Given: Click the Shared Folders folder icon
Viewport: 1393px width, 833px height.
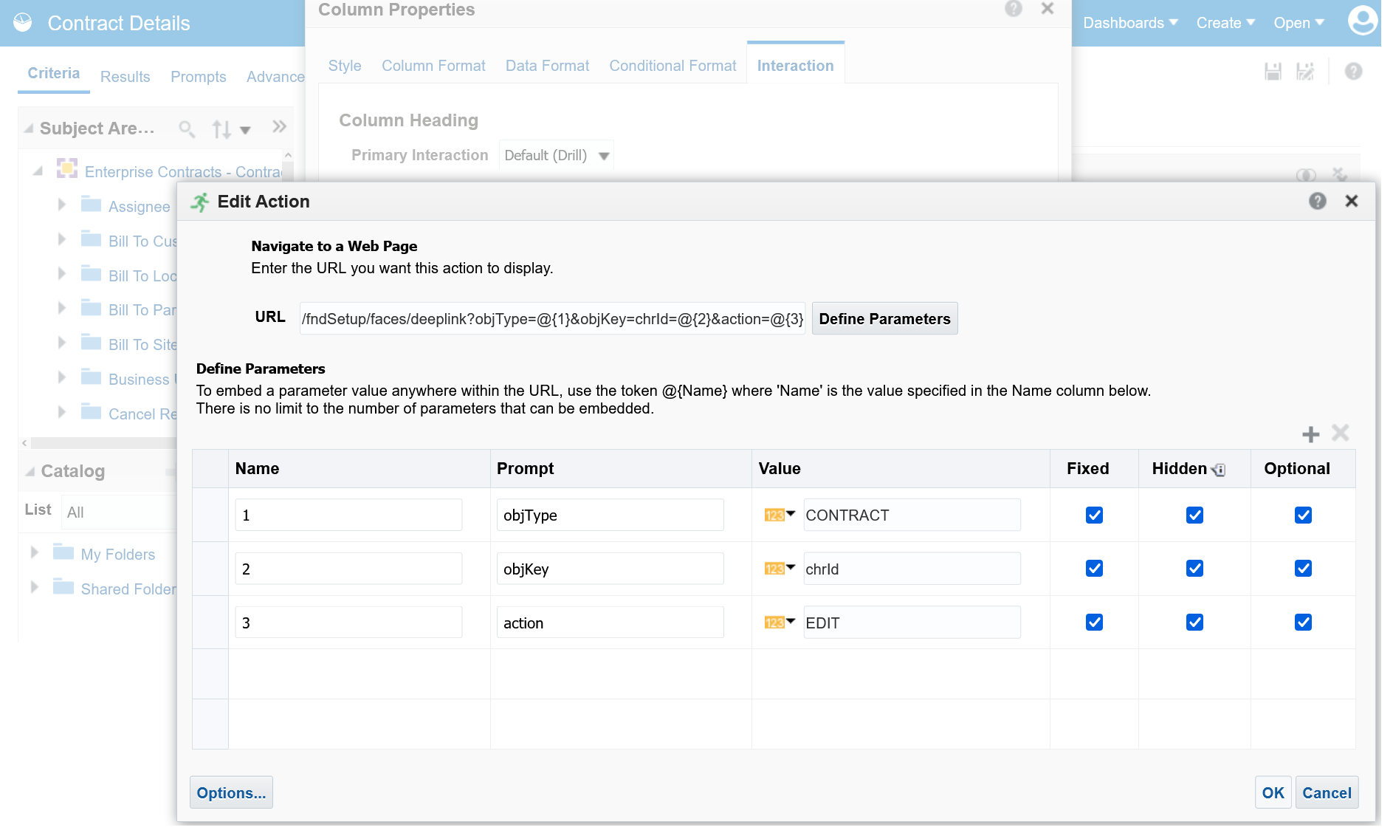Looking at the screenshot, I should (x=63, y=586).
